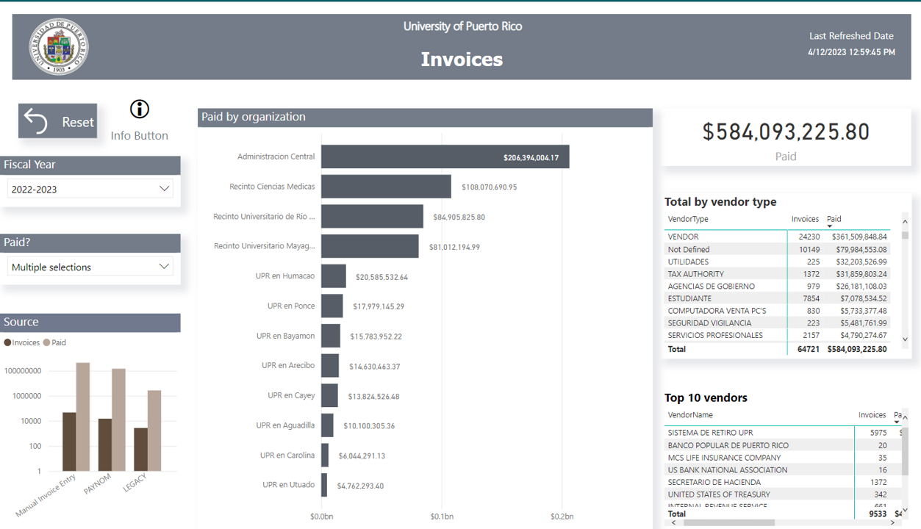Click the PAYNOM Paid column in Source chart
This screenshot has height=529, width=921.
[118, 420]
